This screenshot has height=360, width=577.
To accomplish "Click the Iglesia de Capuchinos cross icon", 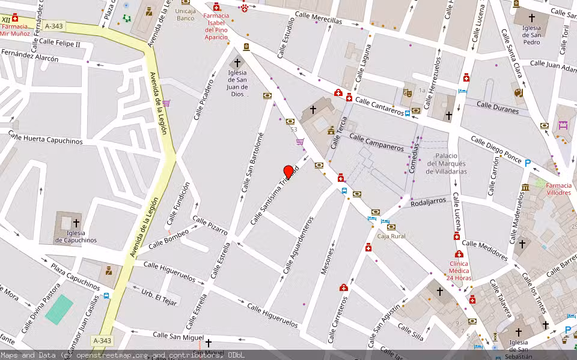I will point(76,223).
